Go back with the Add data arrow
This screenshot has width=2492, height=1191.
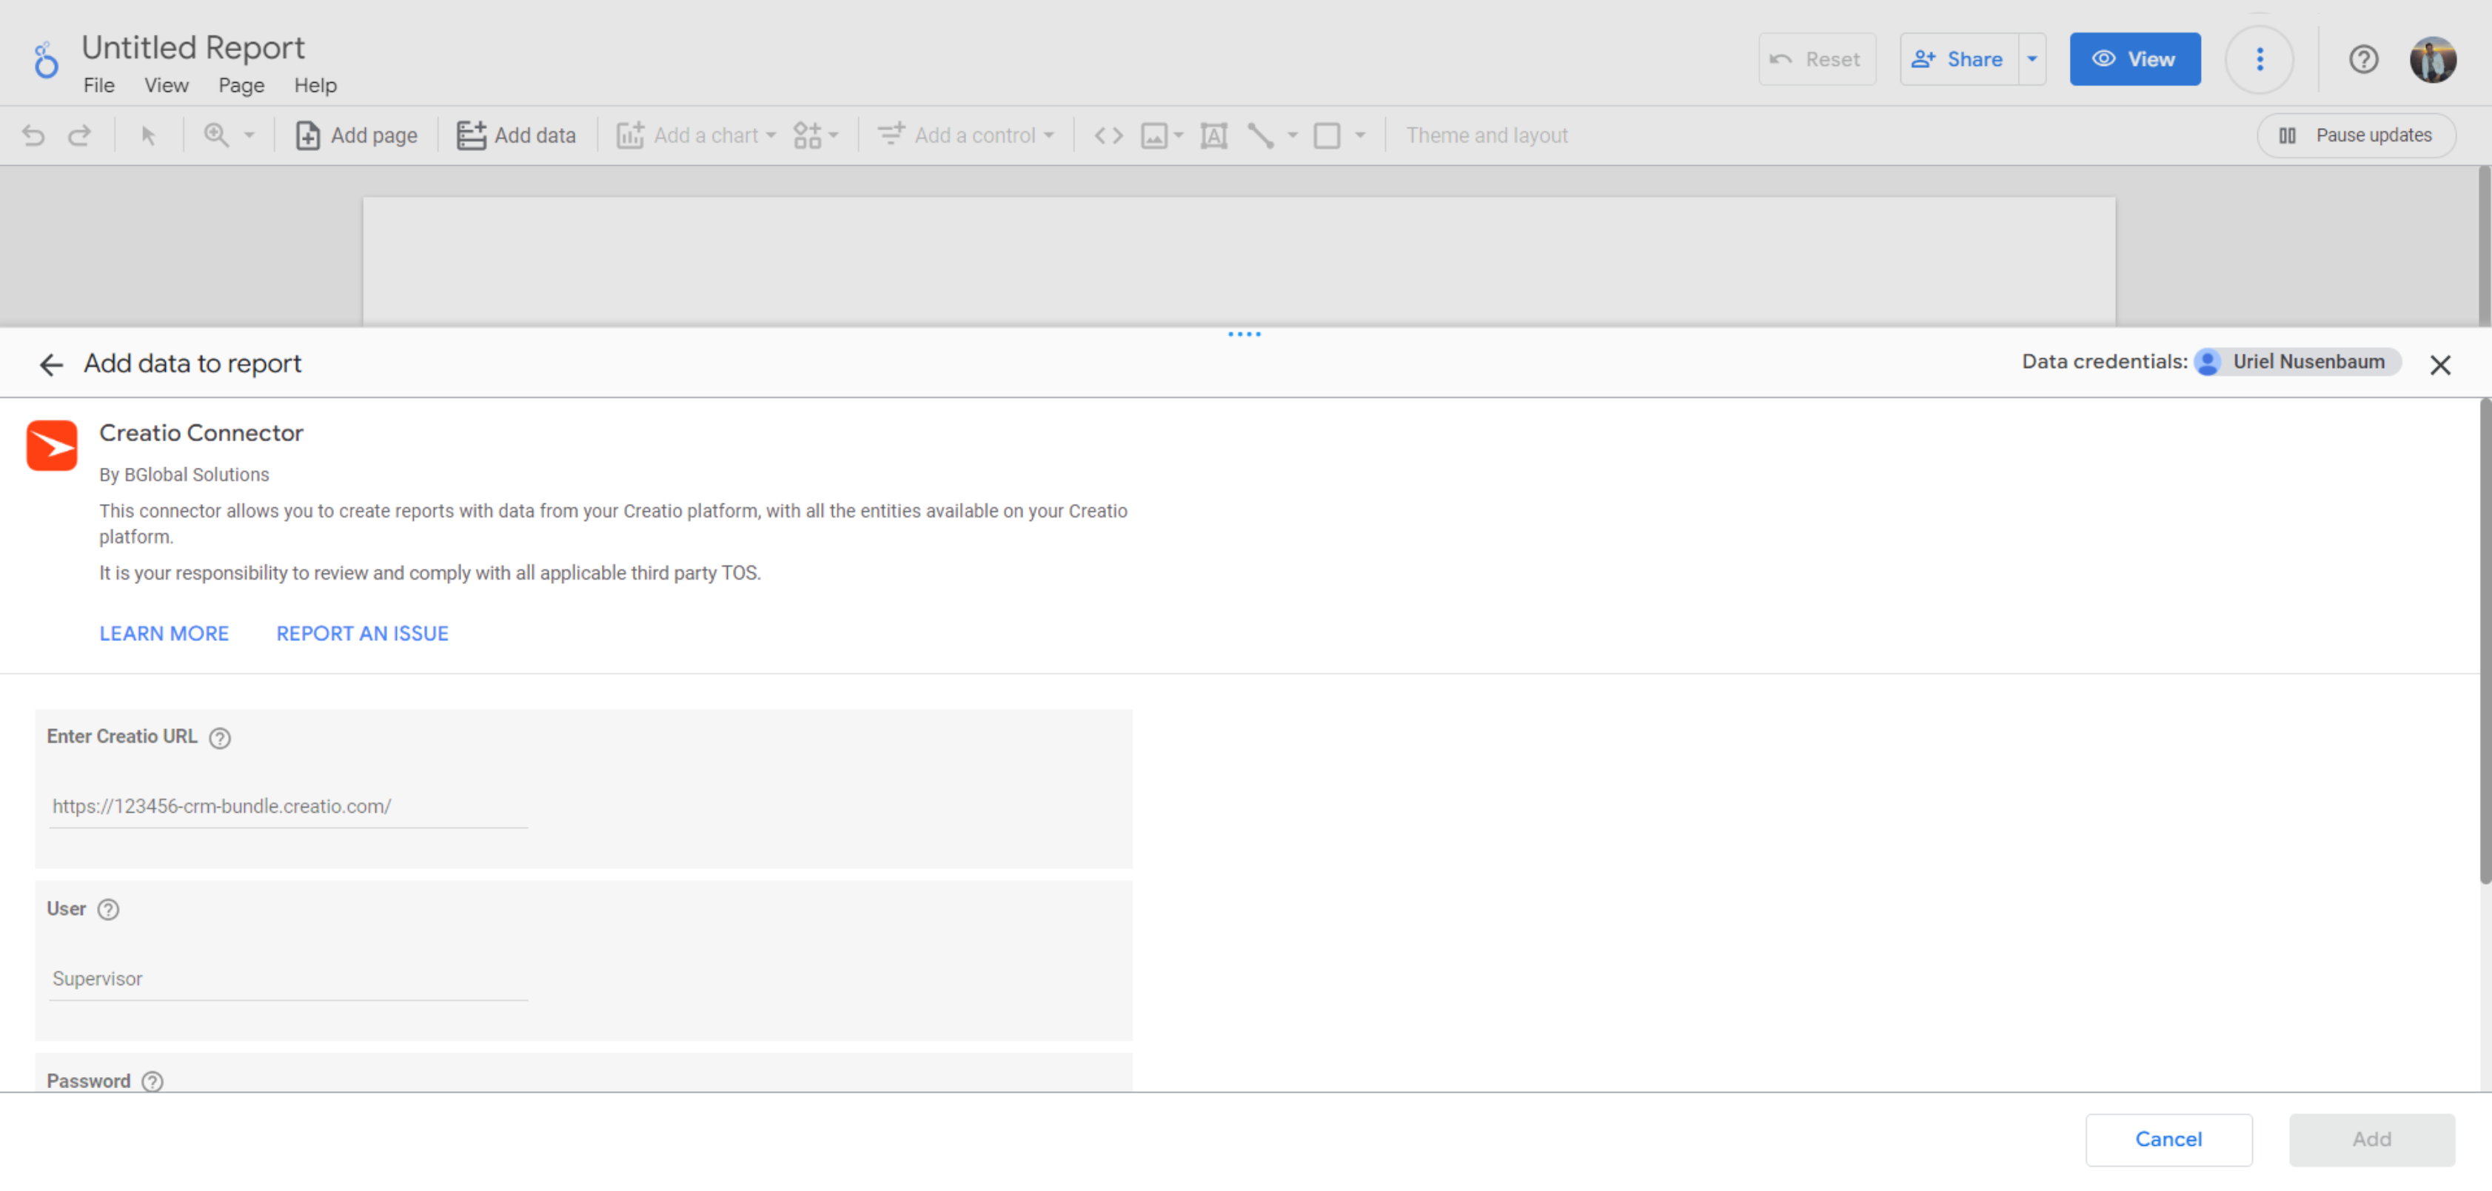[50, 365]
